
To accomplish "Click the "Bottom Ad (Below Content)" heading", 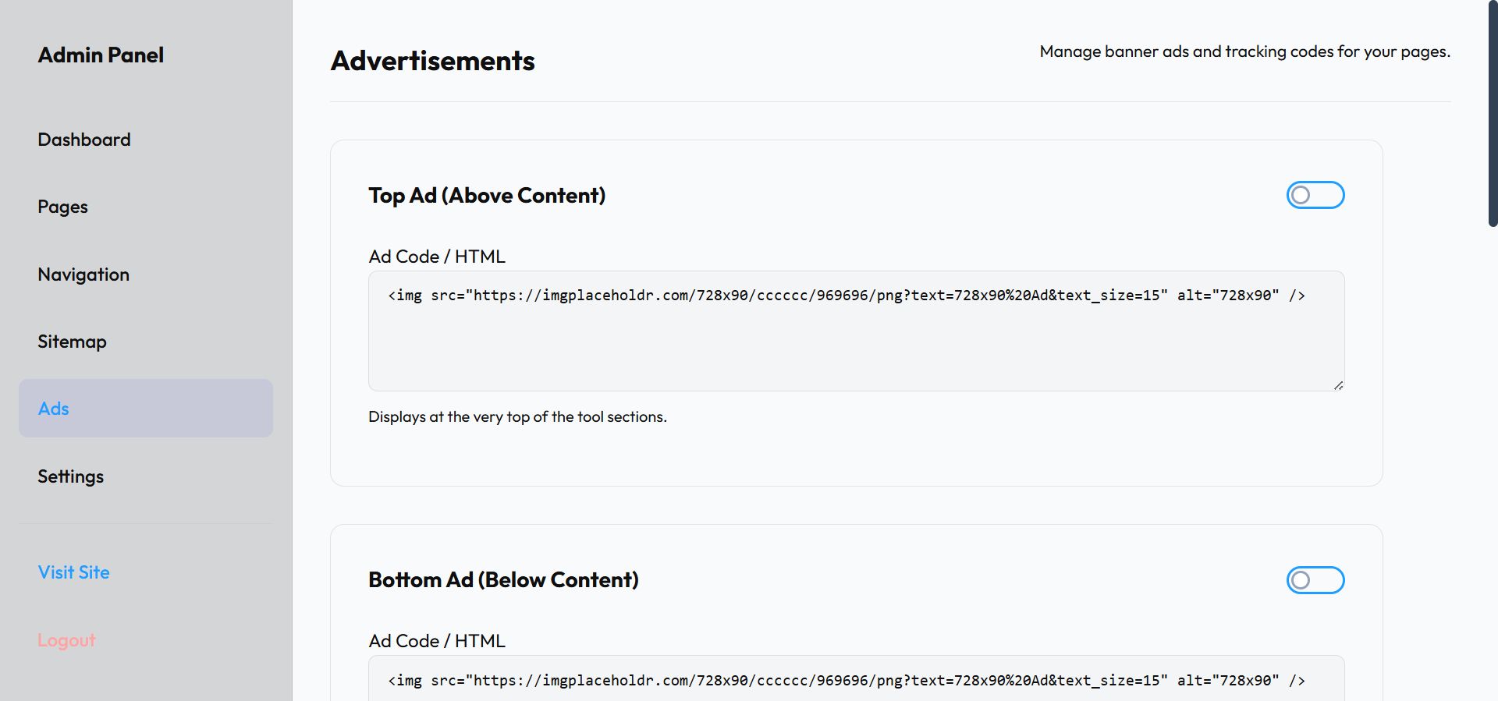I will [x=503, y=580].
